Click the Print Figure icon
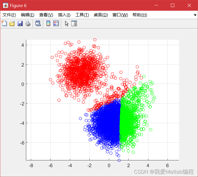198x177 pixels. pyautogui.click(x=28, y=24)
